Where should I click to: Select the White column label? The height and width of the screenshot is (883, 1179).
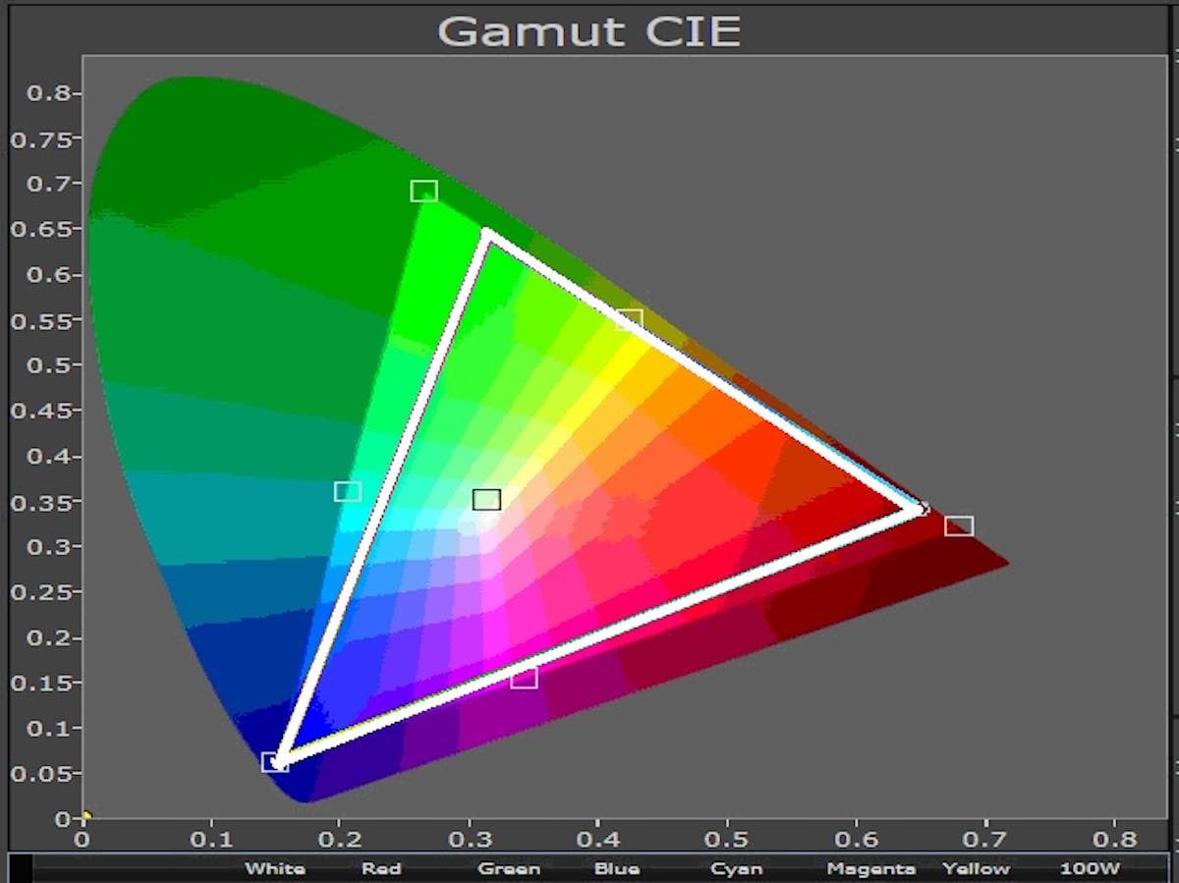[x=275, y=868]
